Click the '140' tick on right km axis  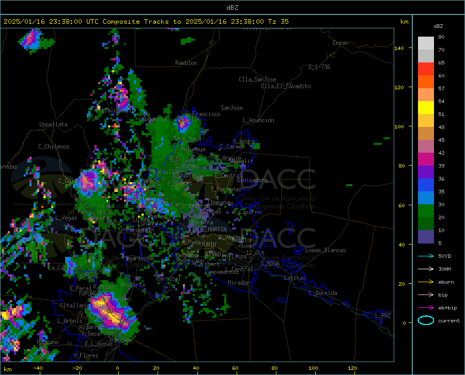[x=399, y=48]
